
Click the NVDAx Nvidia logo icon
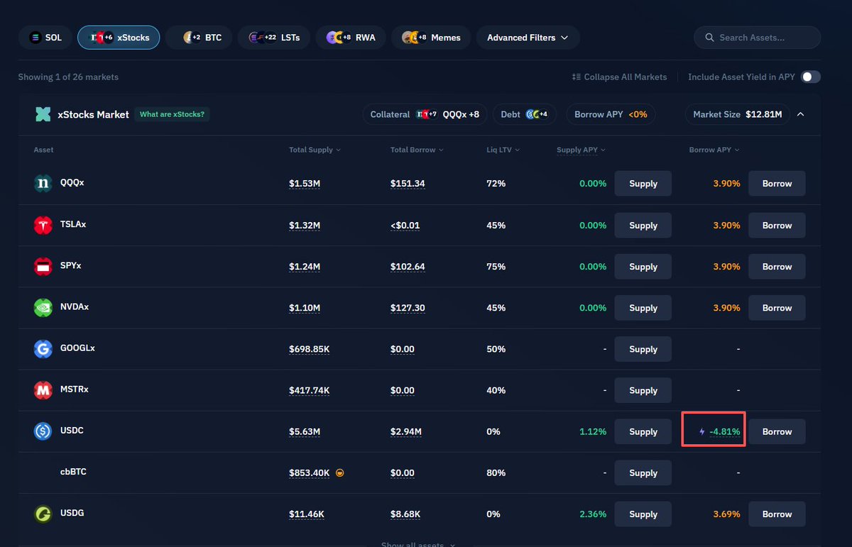point(43,308)
